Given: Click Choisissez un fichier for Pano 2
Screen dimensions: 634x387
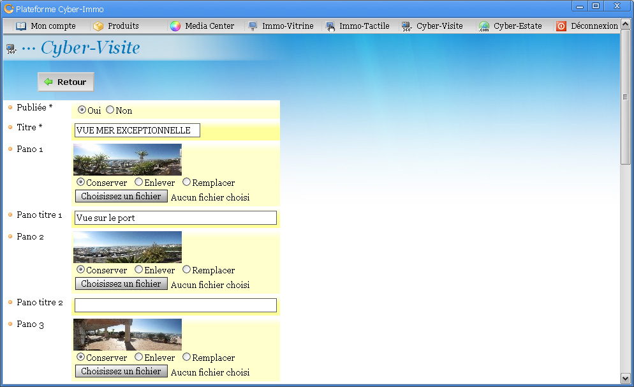Looking at the screenshot, I should click(121, 284).
